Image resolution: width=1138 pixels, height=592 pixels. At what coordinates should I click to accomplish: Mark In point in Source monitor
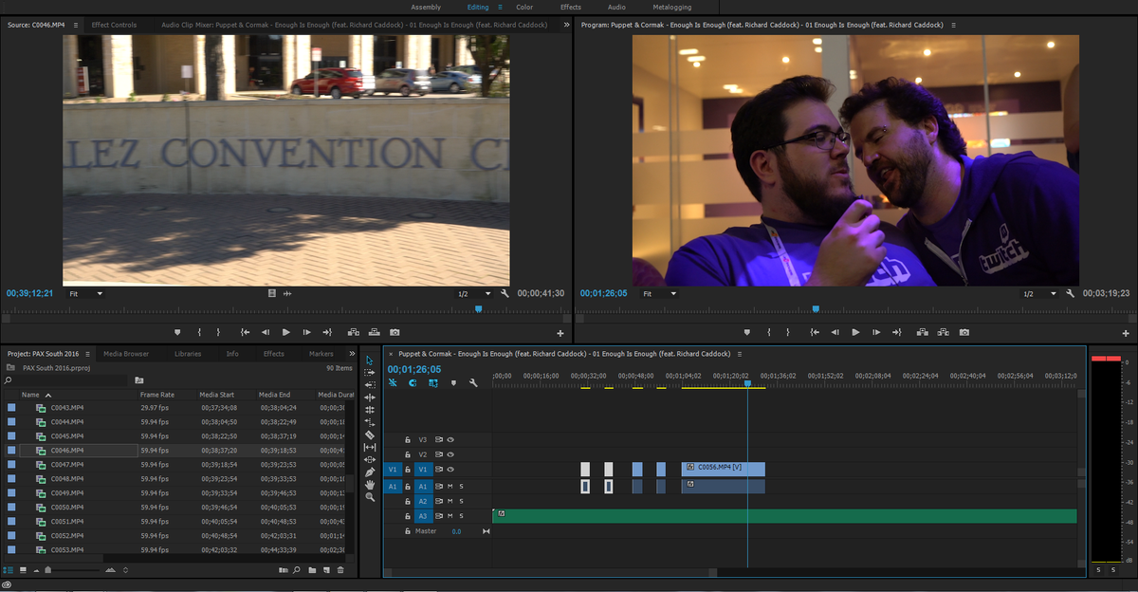[199, 332]
